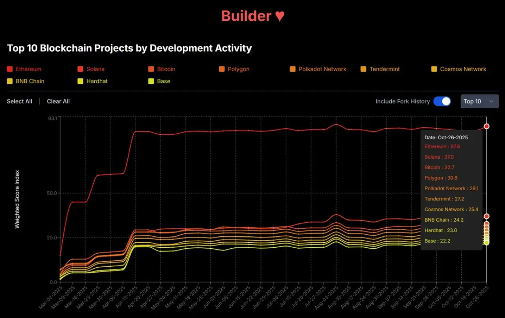Toggle the Bitcoin series in legend

[x=162, y=69]
